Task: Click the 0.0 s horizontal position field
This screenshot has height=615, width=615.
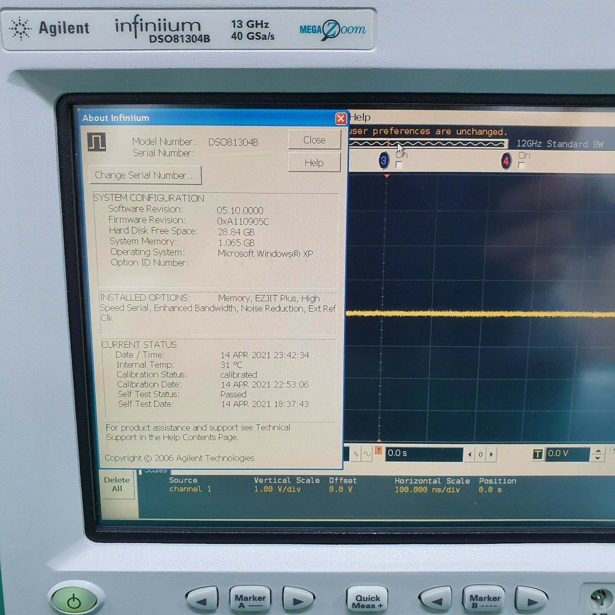Action: point(424,454)
